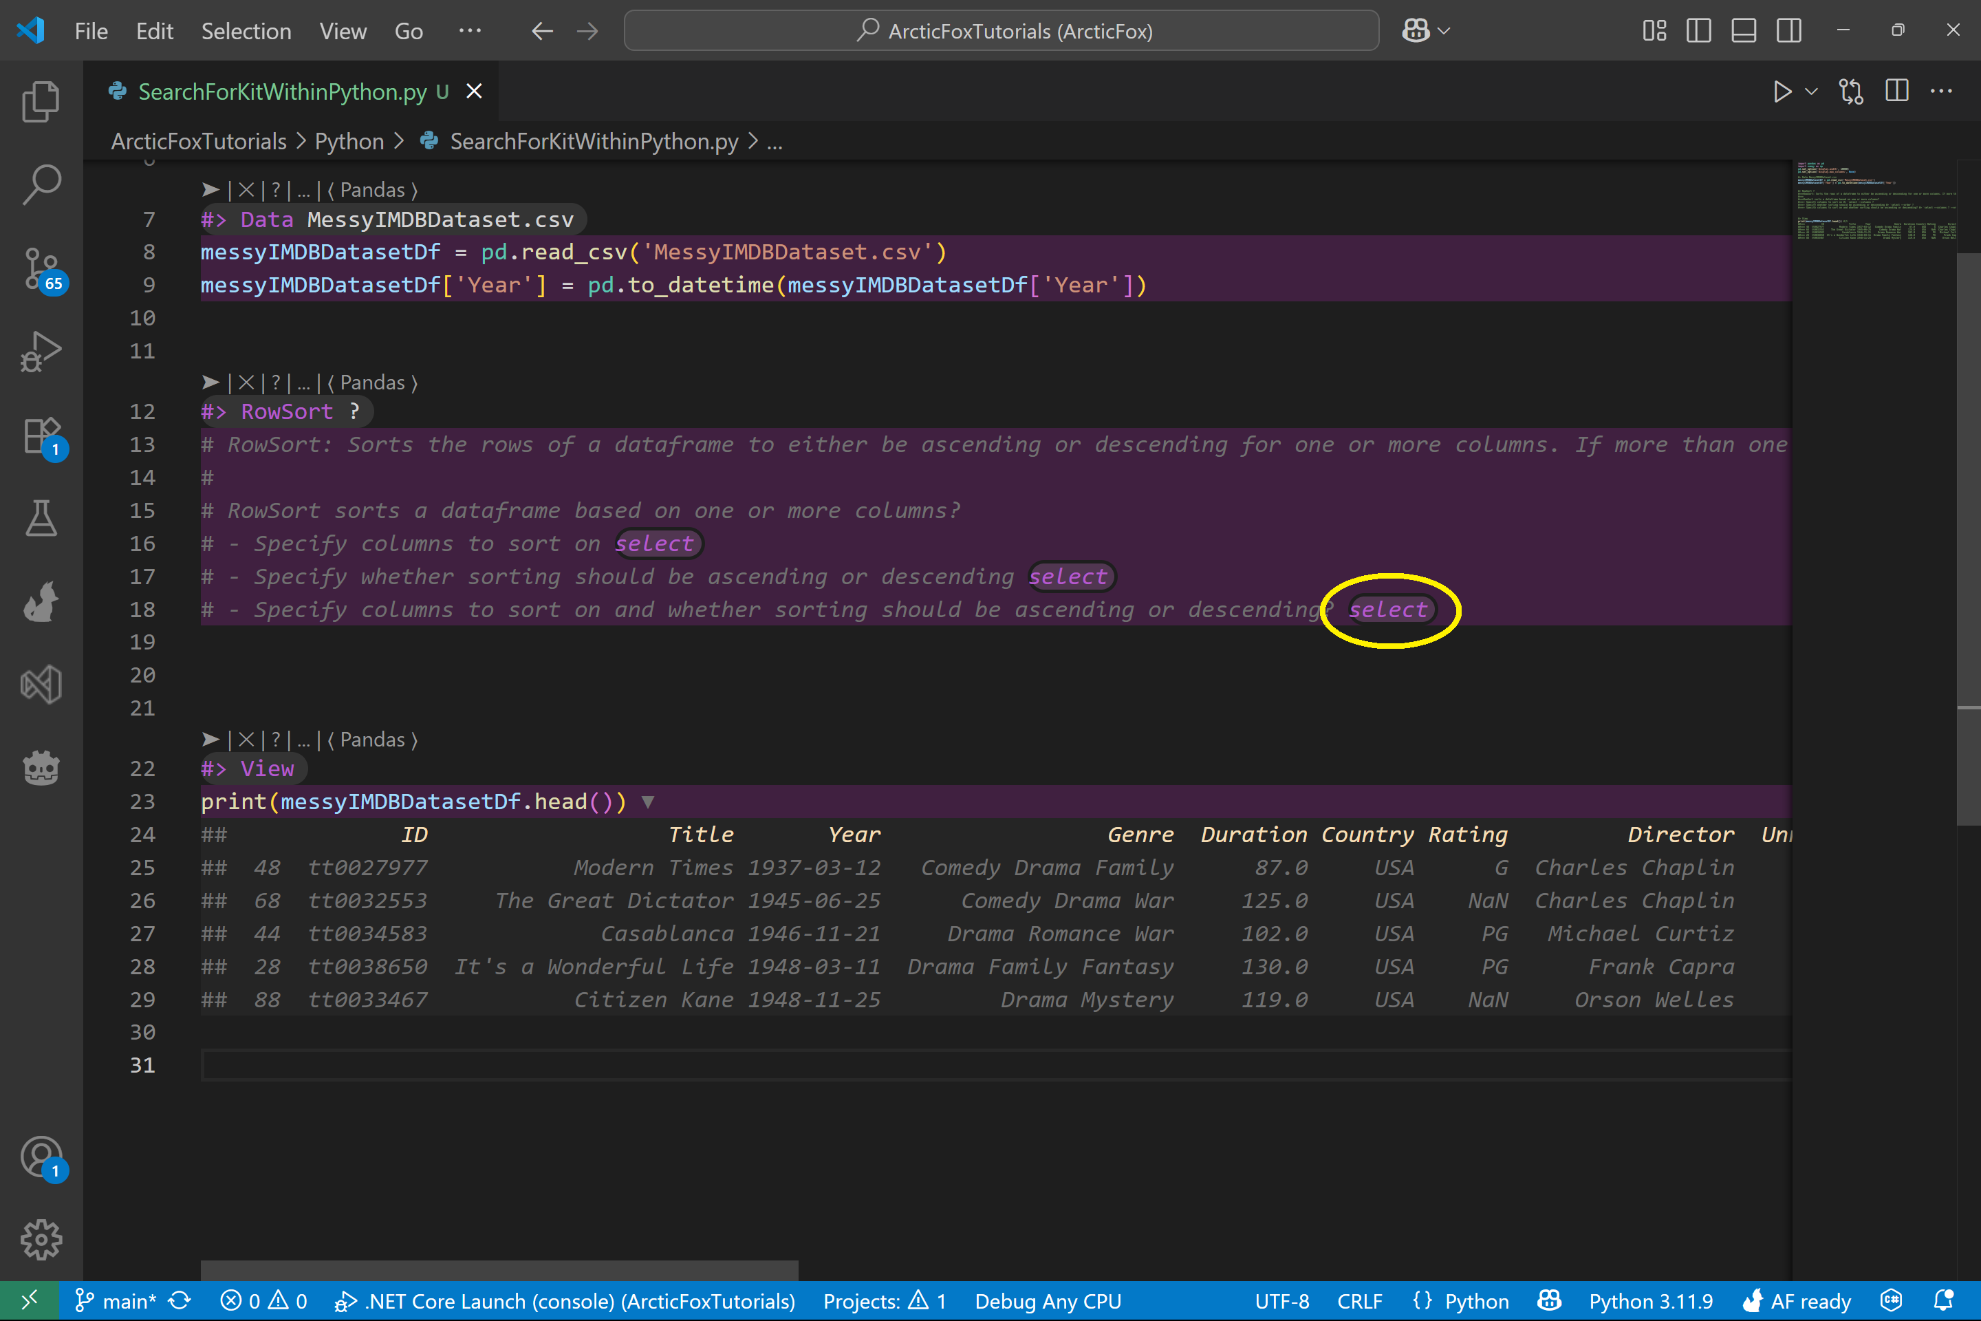Click the ... code lens above RowSort
This screenshot has width=1981, height=1321.
click(x=303, y=383)
